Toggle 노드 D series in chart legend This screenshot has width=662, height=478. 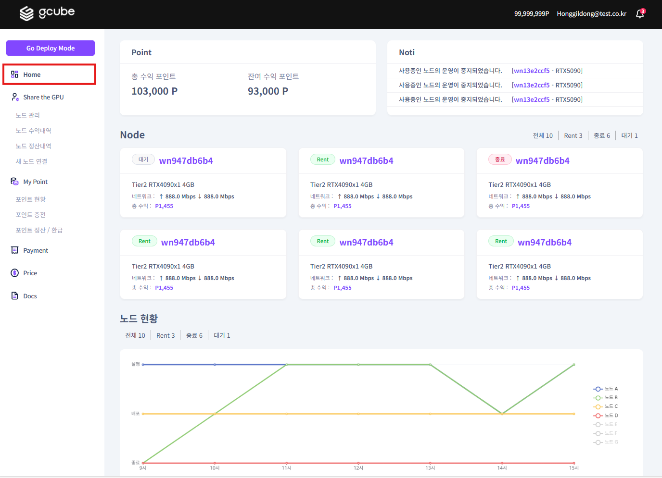click(x=606, y=416)
